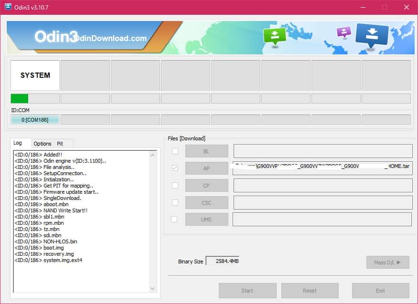Minimize the Odin3 window

(363, 7)
